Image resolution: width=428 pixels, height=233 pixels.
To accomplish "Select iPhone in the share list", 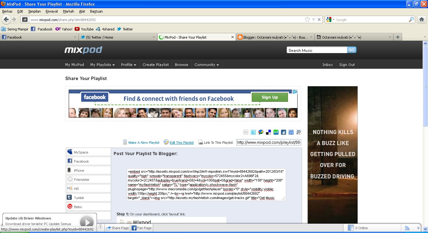I will pos(88,170).
